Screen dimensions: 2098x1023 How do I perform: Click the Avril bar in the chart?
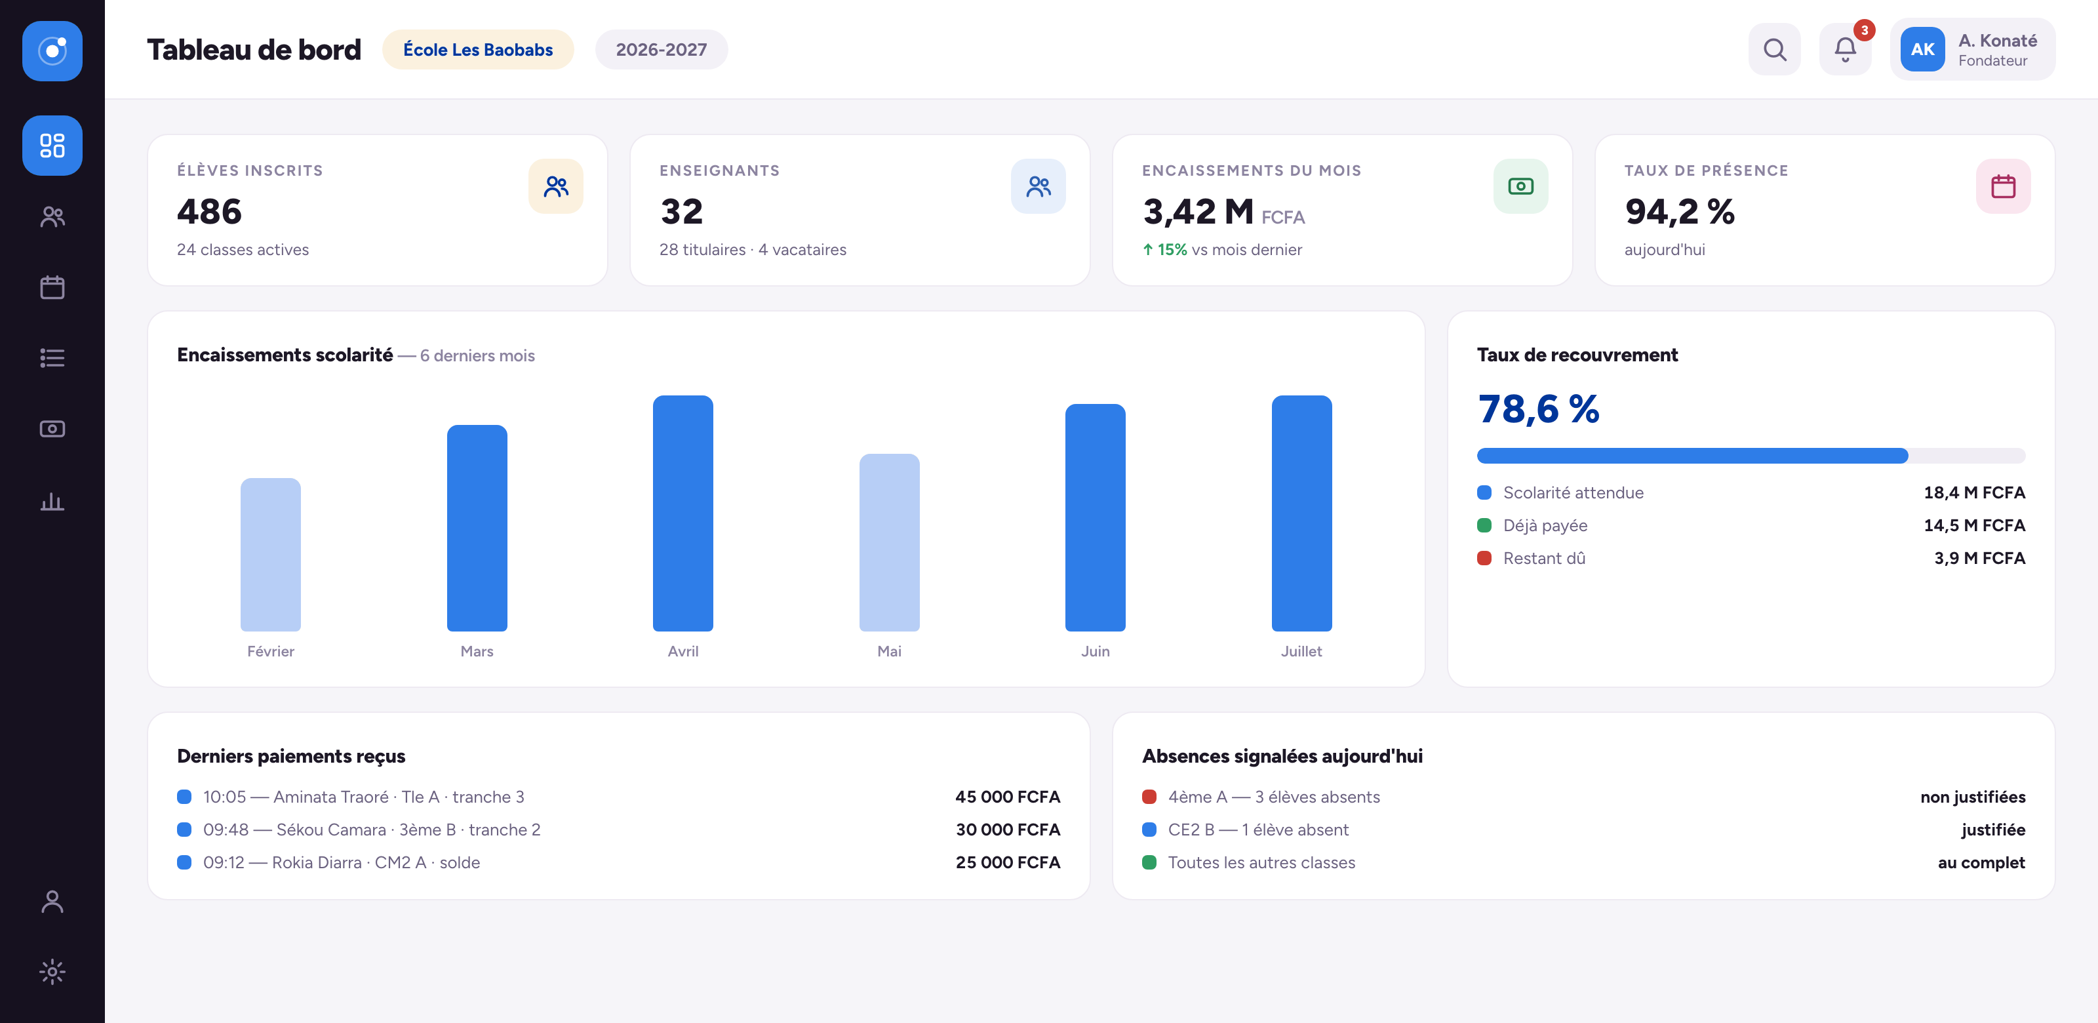(x=683, y=513)
